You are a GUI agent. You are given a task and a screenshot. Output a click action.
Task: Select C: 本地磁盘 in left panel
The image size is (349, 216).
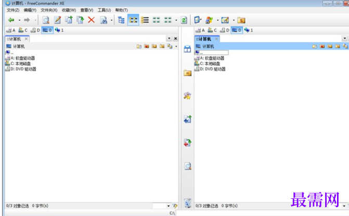18,63
